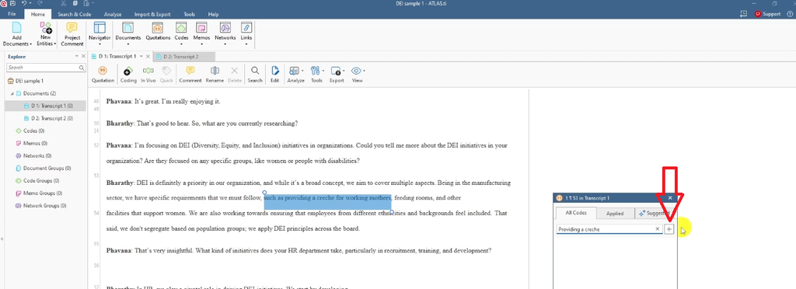Click the Explore search magnifier icon
The height and width of the screenshot is (289, 796).
[82, 68]
